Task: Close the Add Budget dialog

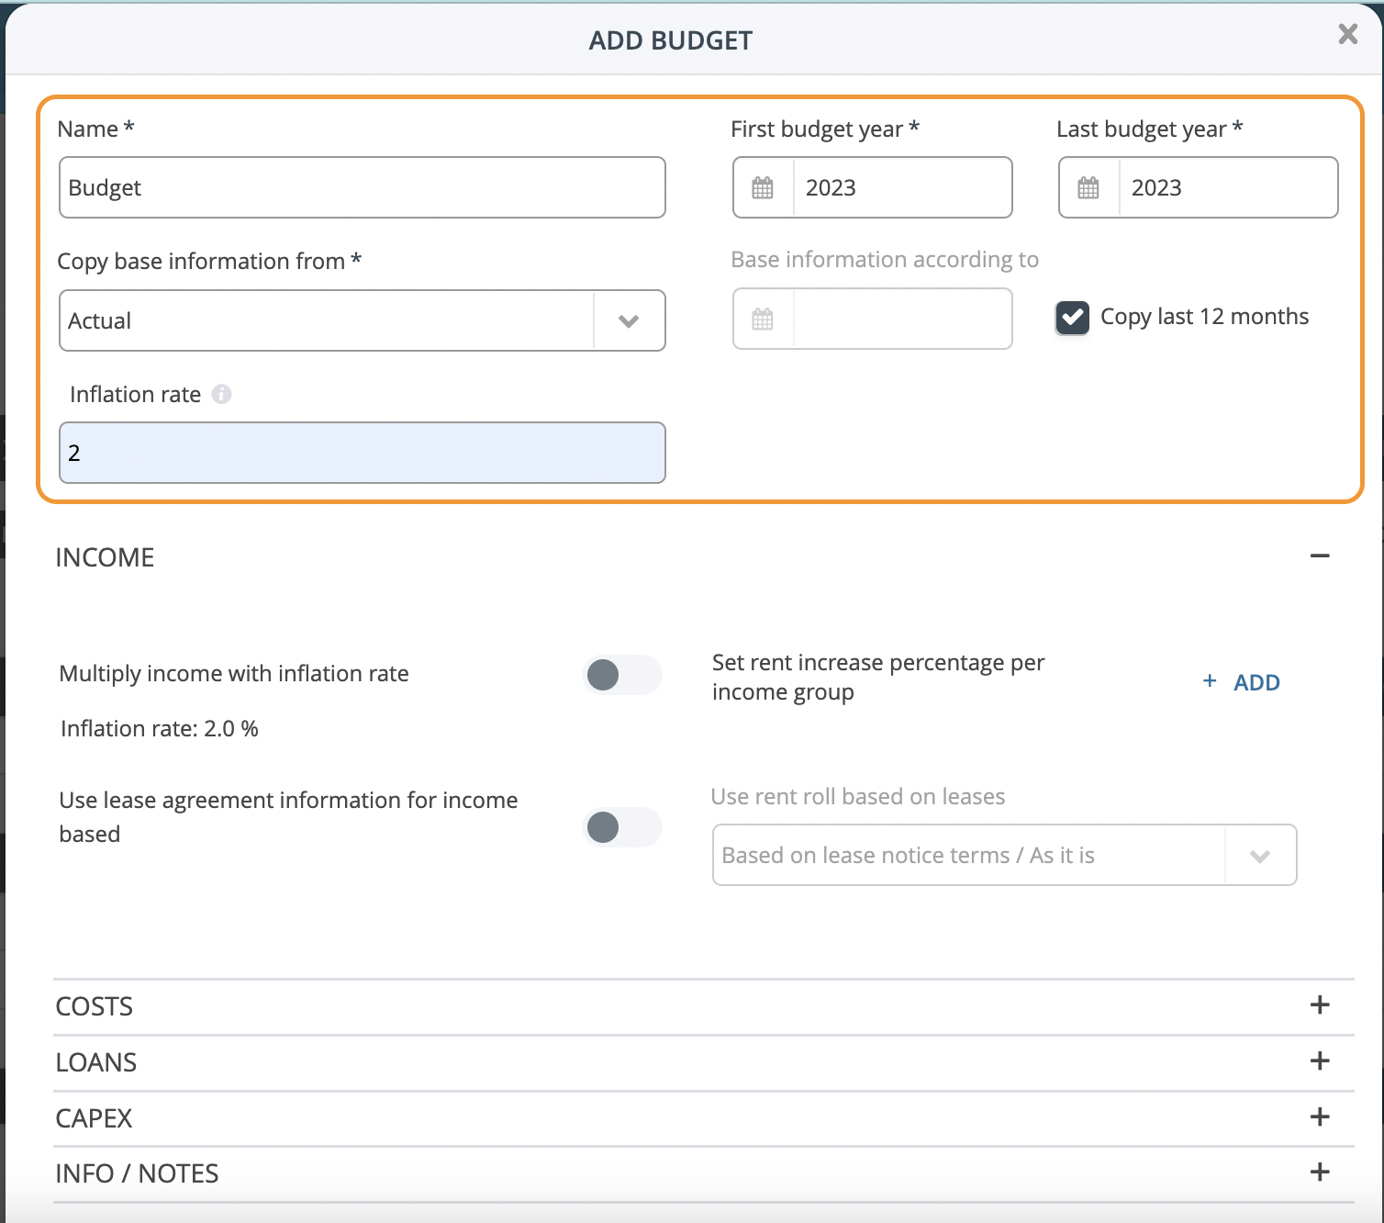Action: [x=1347, y=34]
